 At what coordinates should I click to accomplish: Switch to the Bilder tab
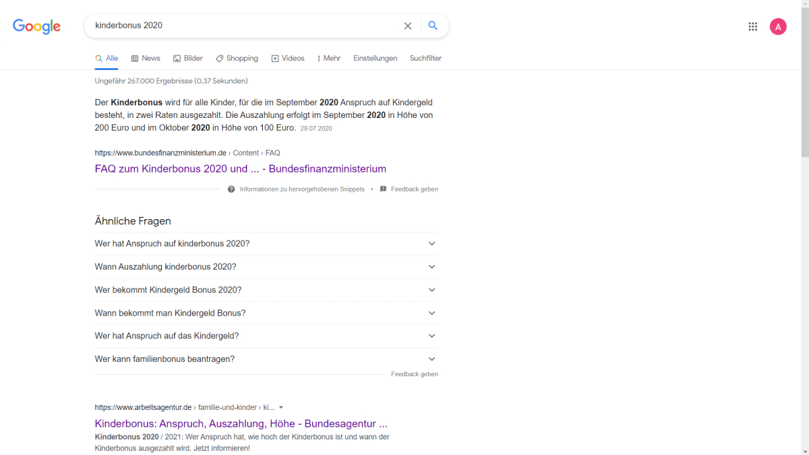pyautogui.click(x=188, y=58)
